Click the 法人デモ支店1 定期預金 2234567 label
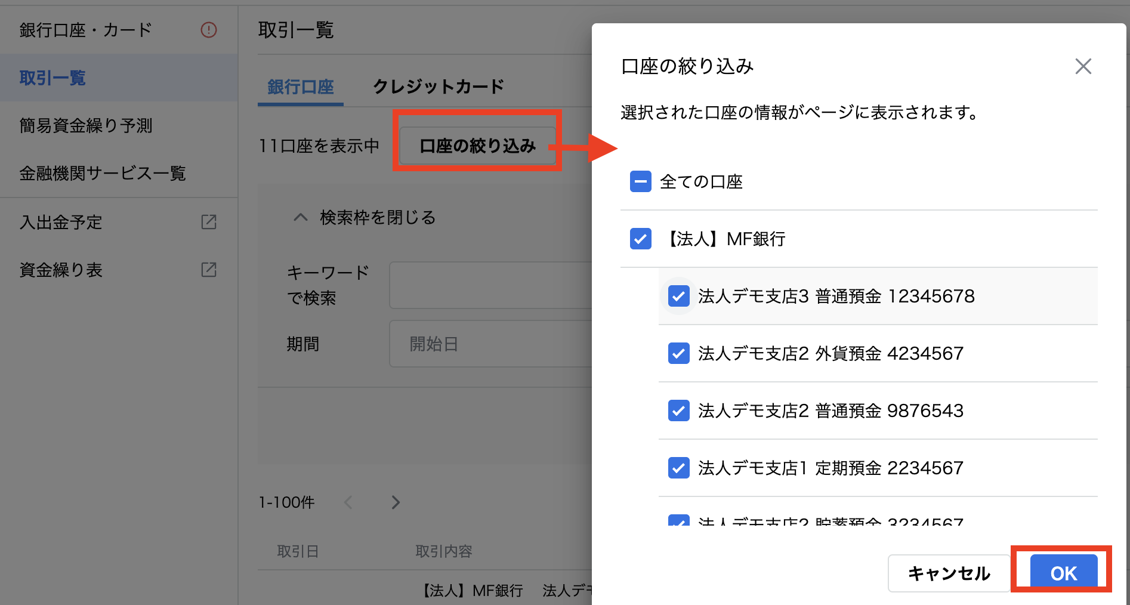Screen dimensions: 1130x605 [830, 468]
